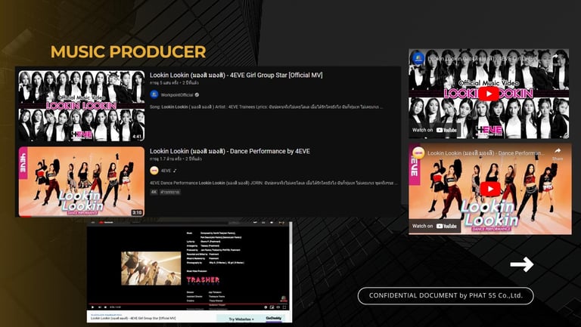Click account avatar in bottom YouTube page header
The image size is (581, 327).
(281, 223)
